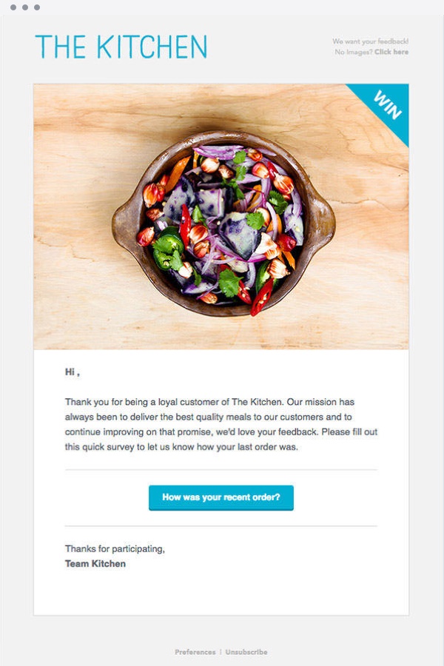Click the third gray window dot
The height and width of the screenshot is (666, 444).
coord(37,7)
